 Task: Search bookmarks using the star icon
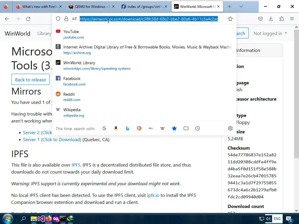tap(174, 128)
